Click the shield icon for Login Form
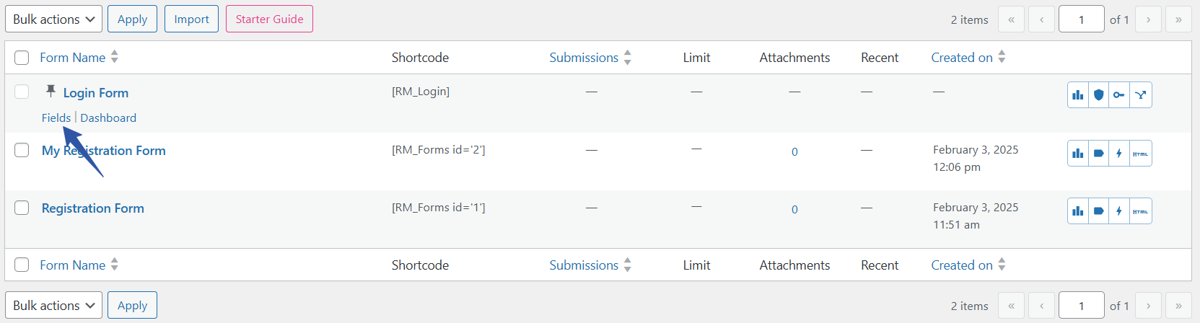Viewport: 1200px width, 323px height. coord(1098,95)
